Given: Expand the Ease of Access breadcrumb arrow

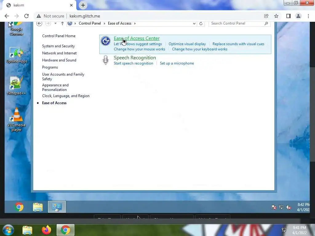Looking at the screenshot, I should [135, 23].
